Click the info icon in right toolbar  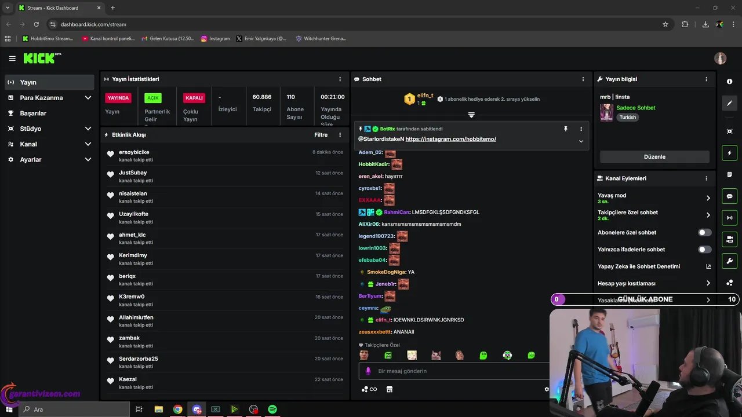coord(729,82)
